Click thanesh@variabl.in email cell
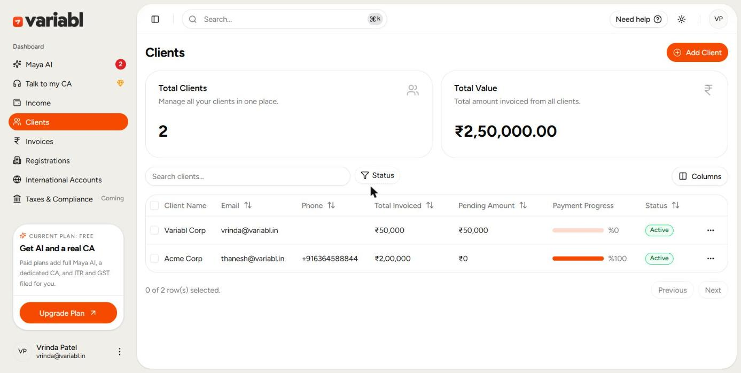 pos(253,258)
